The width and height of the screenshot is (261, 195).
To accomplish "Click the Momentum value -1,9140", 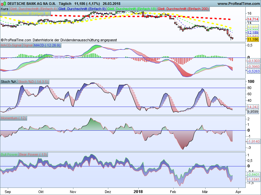I will pos(253,142).
